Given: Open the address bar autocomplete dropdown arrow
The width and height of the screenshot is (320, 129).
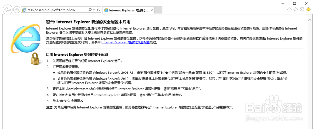Looking at the screenshot, I should (94, 10).
